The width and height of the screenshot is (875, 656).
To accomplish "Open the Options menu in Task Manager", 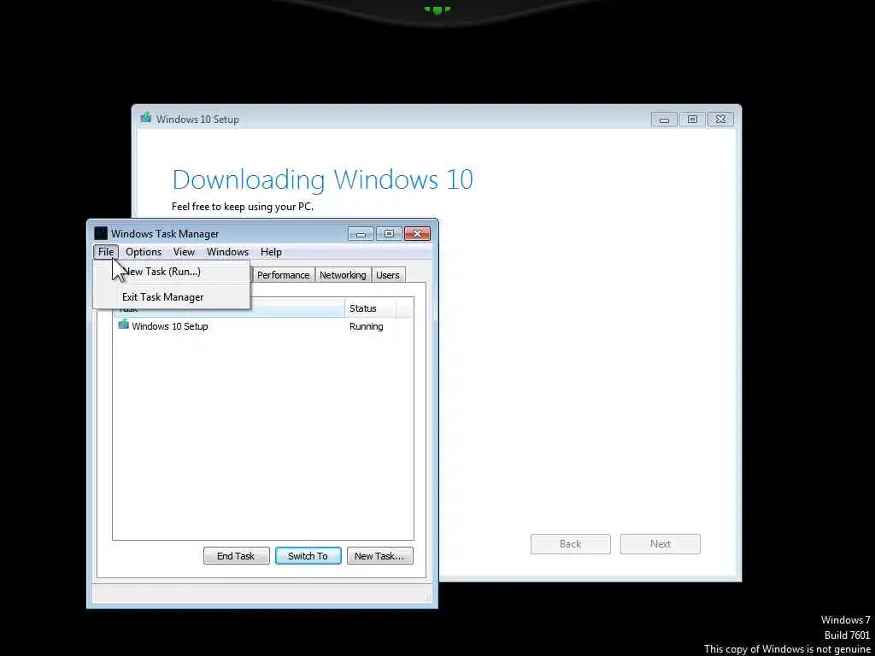I will [x=144, y=252].
